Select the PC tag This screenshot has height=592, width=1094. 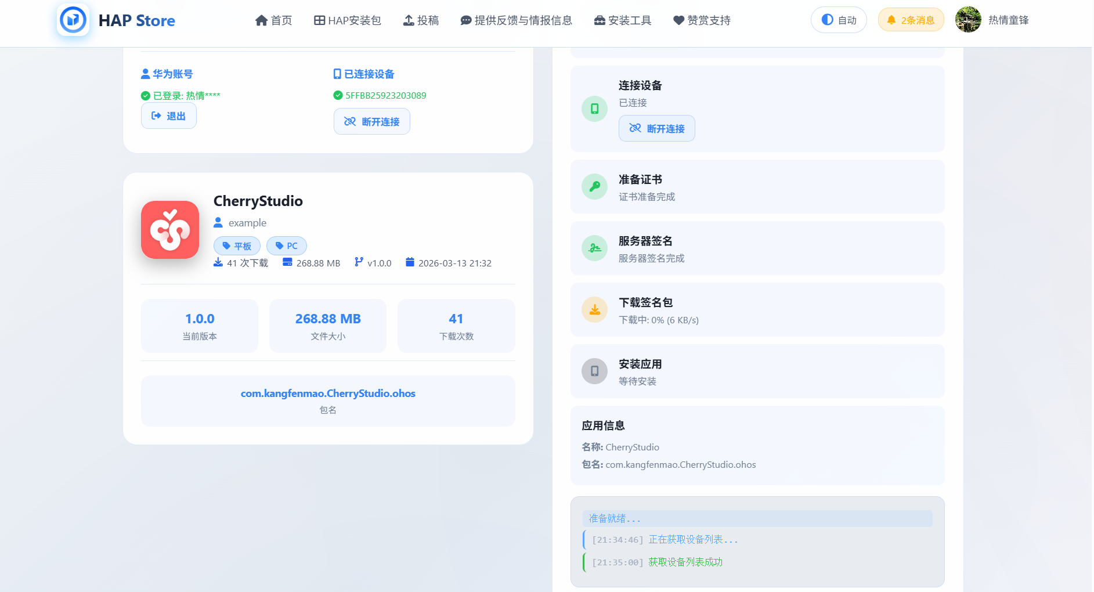coord(287,246)
